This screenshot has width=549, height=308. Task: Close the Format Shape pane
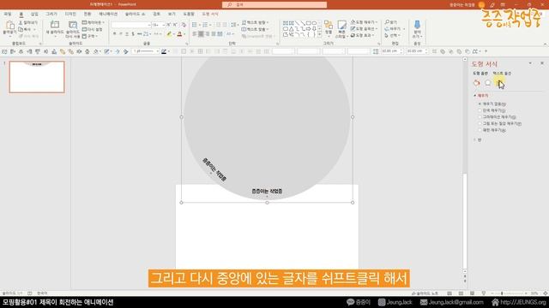pos(542,63)
